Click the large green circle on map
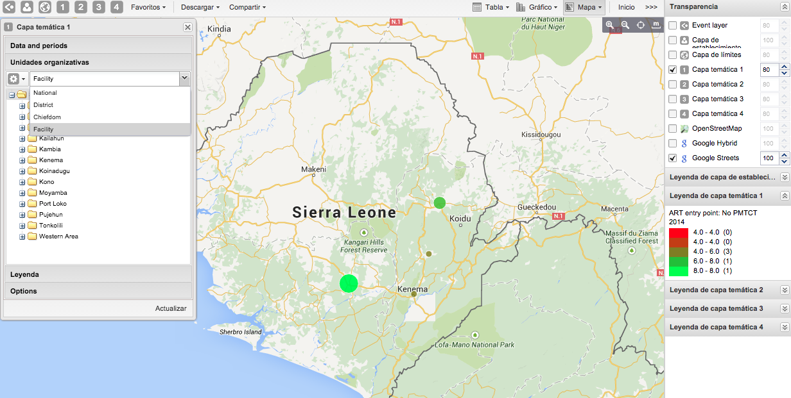This screenshot has width=791, height=398. (348, 283)
